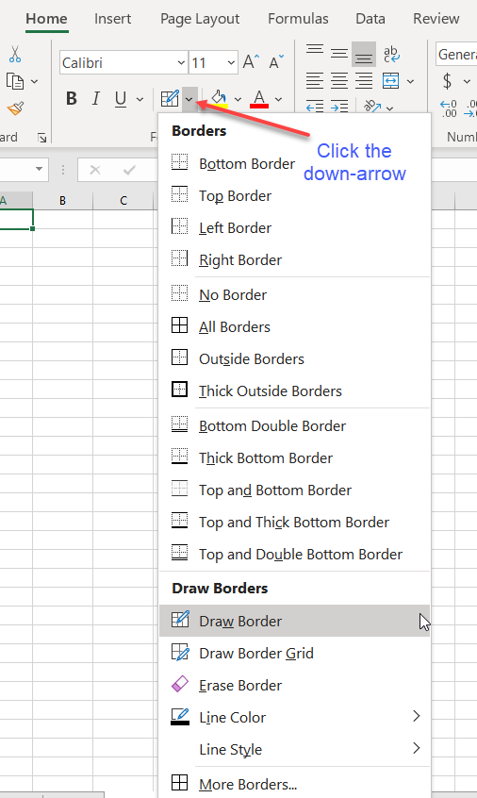The image size is (477, 798).
Task: Increase font size with the larger A
Action: tap(251, 62)
